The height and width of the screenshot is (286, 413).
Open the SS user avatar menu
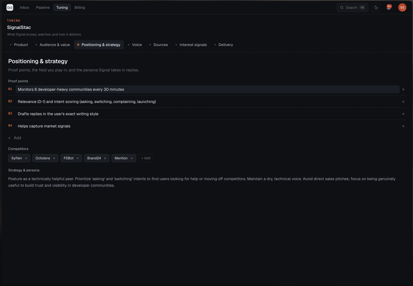point(402,7)
